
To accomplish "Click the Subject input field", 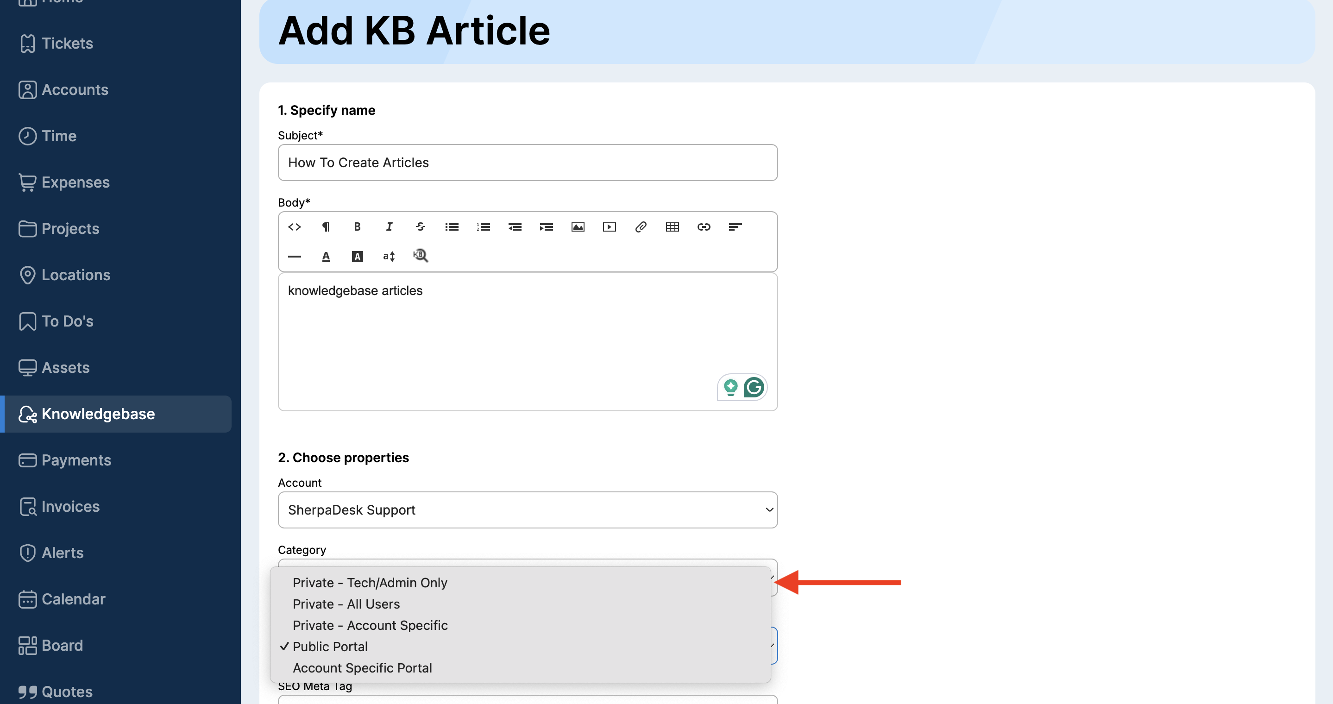I will click(527, 163).
